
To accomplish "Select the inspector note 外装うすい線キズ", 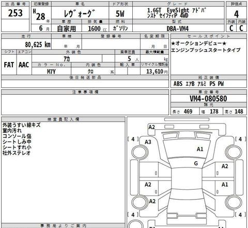I will click(22, 125).
